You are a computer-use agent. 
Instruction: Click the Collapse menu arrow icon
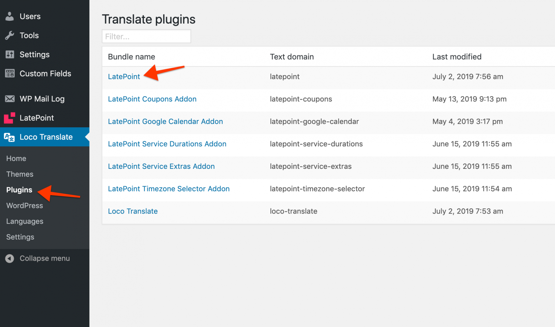tap(9, 258)
